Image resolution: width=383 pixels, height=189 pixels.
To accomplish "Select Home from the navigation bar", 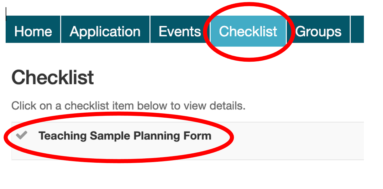I will pos(33,31).
